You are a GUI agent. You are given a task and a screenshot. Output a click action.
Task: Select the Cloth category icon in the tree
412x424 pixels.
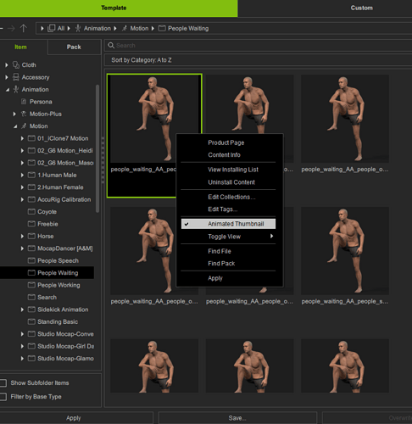click(16, 65)
